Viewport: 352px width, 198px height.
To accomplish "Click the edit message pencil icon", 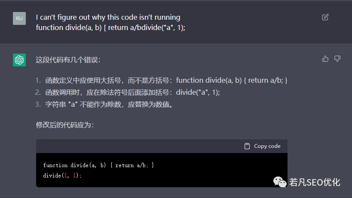I will (325, 17).
